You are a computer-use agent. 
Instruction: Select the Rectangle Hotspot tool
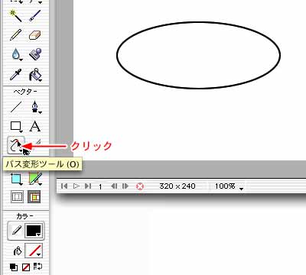16,179
